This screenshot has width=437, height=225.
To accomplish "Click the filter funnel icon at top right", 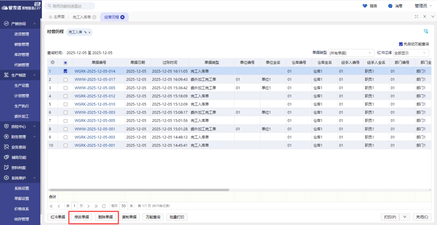I will click(426, 32).
